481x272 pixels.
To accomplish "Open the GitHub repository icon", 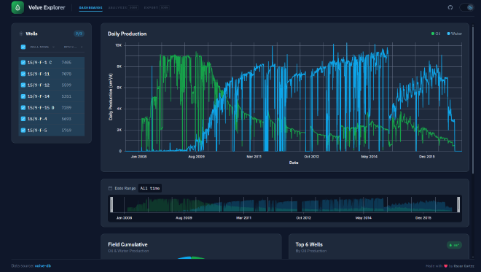I will (x=450, y=7).
